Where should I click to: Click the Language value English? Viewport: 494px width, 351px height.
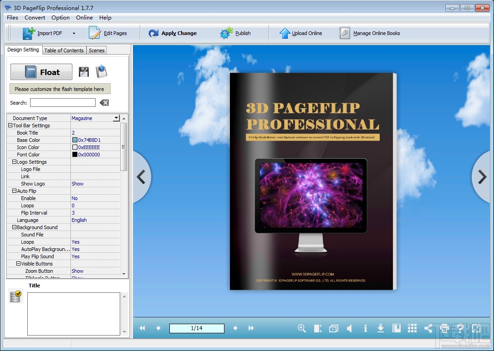(79, 220)
